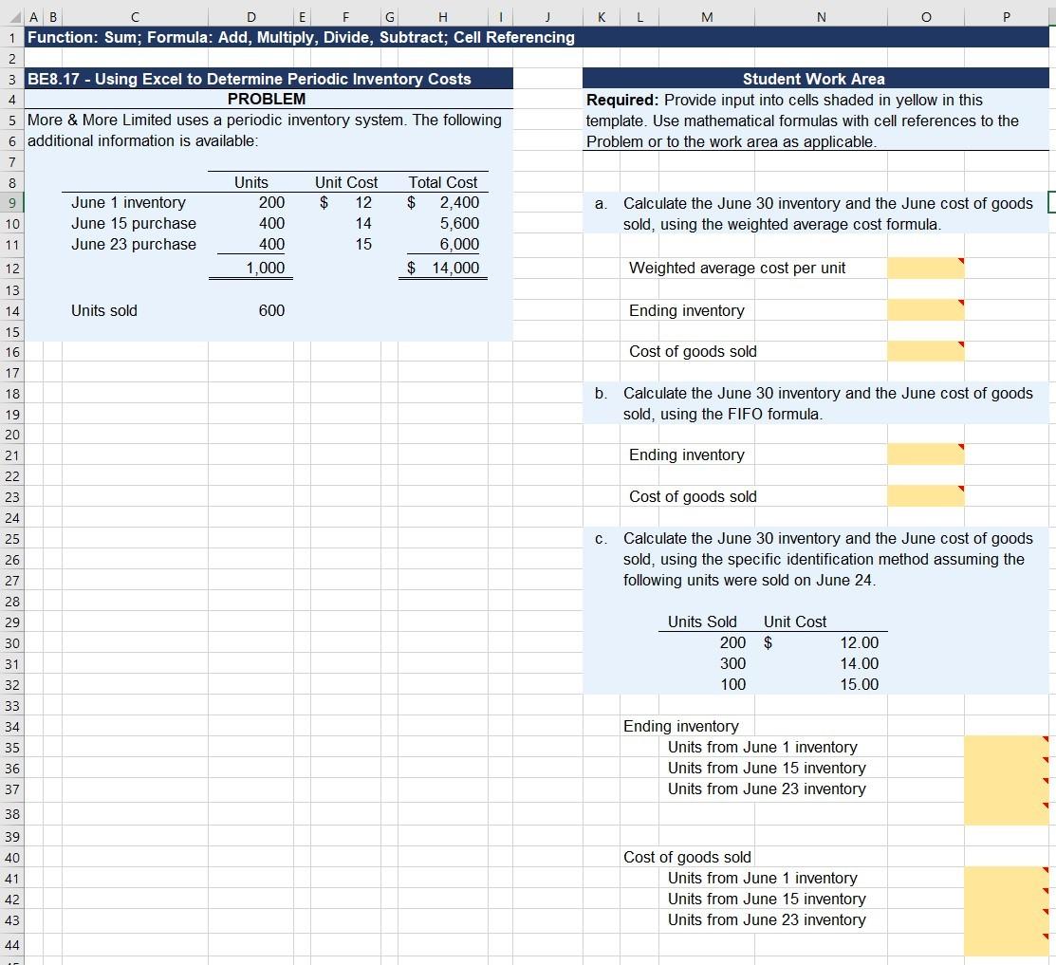Click ending inventory cell for June 1 units
1056x965 pixels.
[x=1007, y=747]
